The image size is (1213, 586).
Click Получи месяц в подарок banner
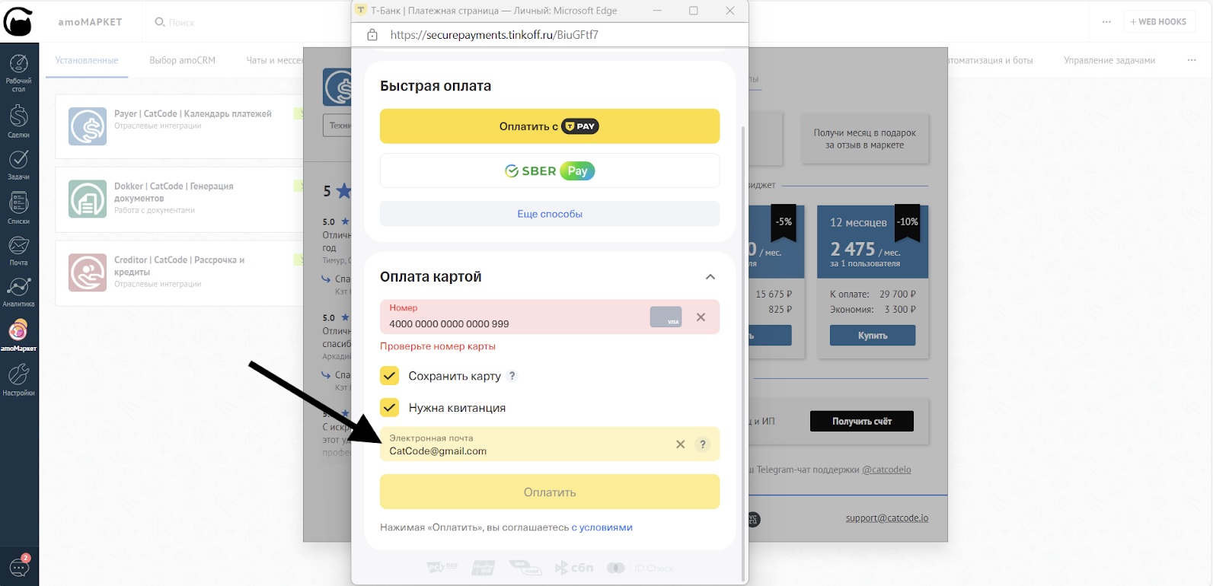click(865, 139)
